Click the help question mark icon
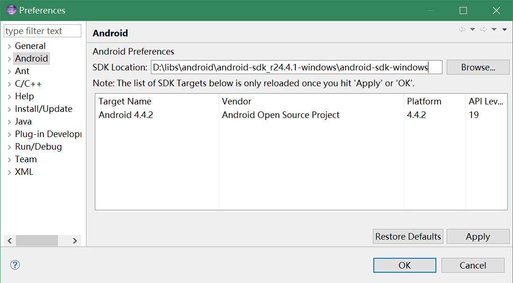This screenshot has height=283, width=513. [15, 265]
